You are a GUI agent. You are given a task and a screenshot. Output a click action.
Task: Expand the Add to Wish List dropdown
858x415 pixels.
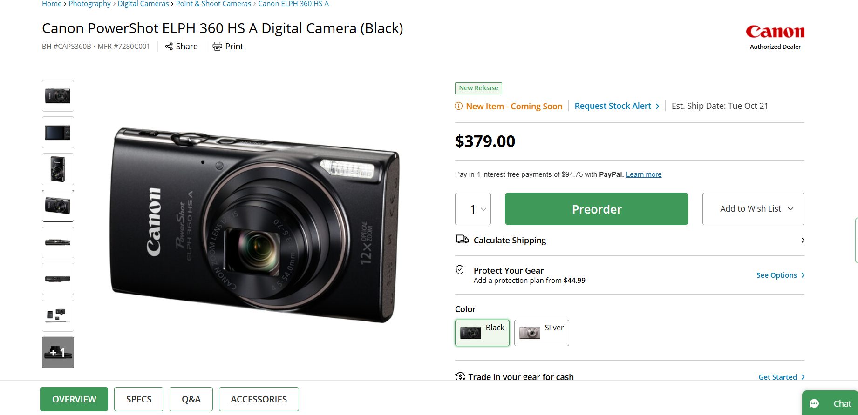click(x=753, y=209)
